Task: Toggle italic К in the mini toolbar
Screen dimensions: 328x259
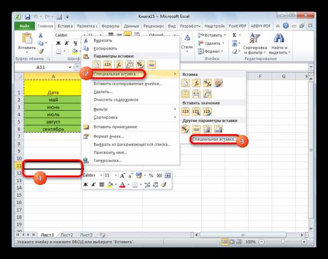Action: [x=93, y=184]
